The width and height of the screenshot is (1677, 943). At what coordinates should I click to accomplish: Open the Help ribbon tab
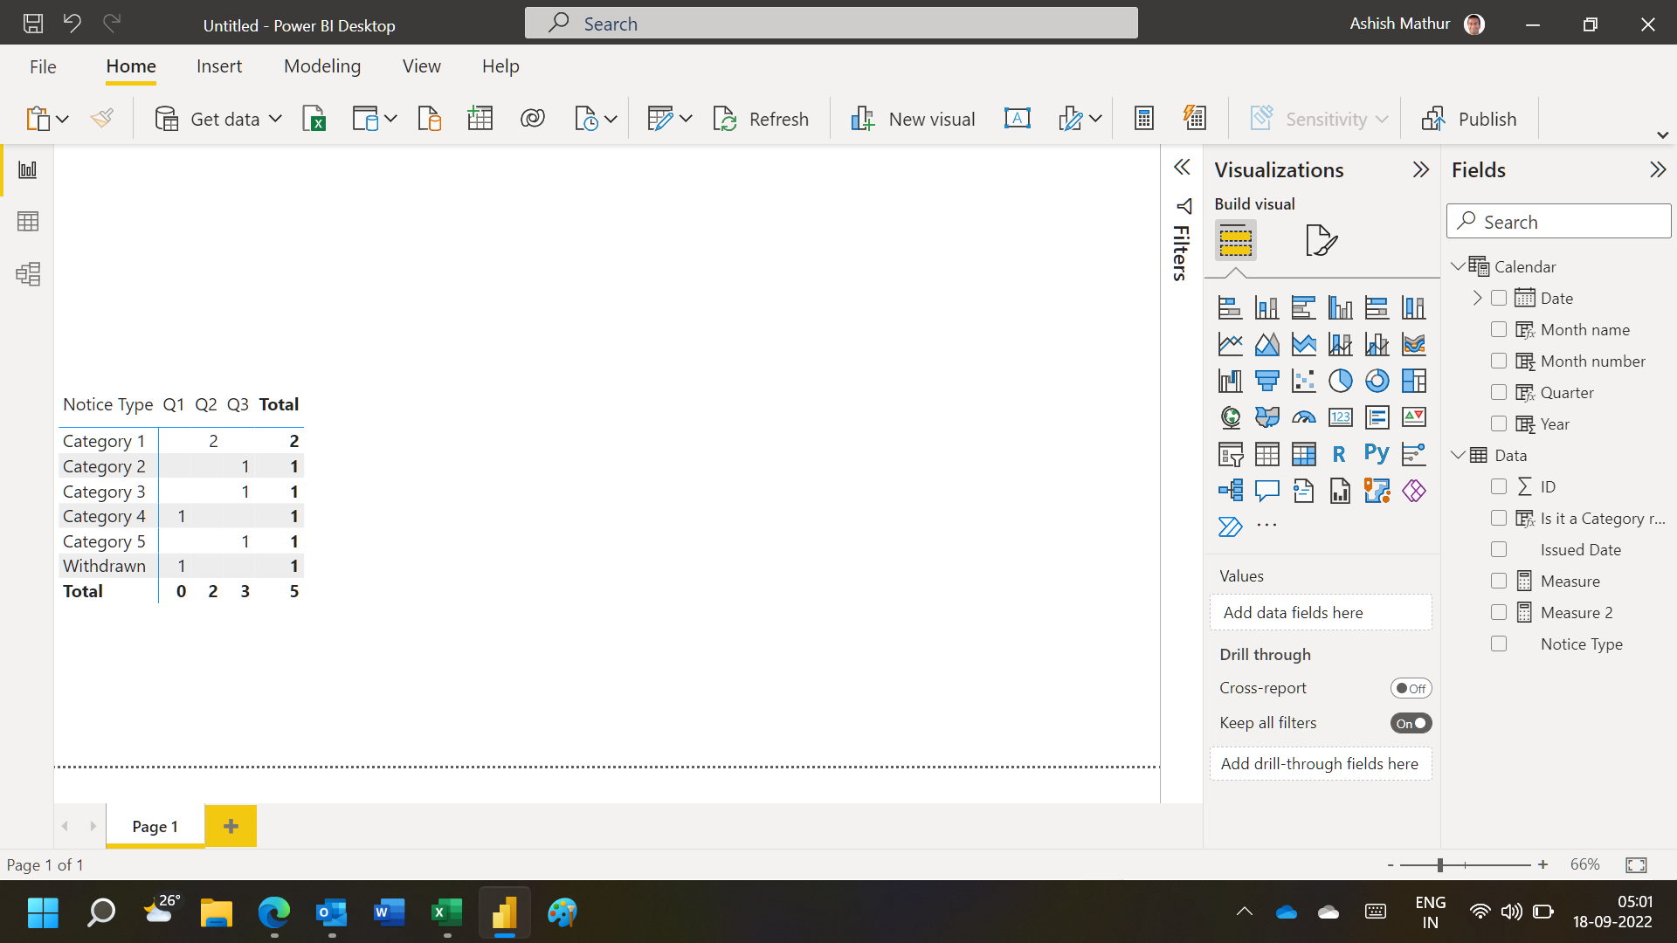pos(500,66)
